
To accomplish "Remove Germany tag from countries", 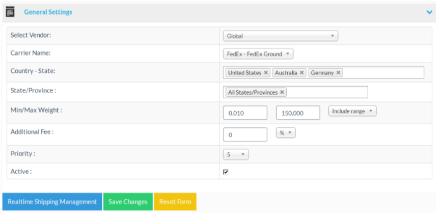I will [x=339, y=73].
